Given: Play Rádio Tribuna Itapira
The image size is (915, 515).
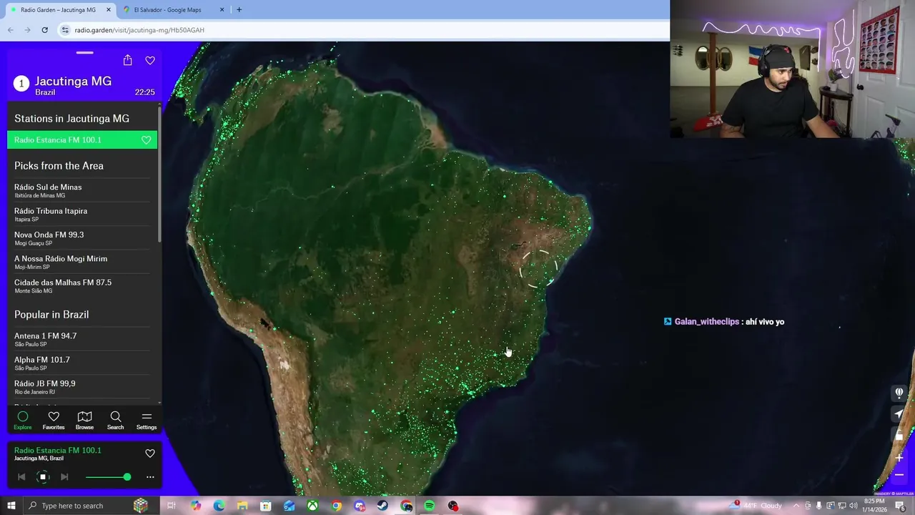Looking at the screenshot, I should click(x=82, y=214).
